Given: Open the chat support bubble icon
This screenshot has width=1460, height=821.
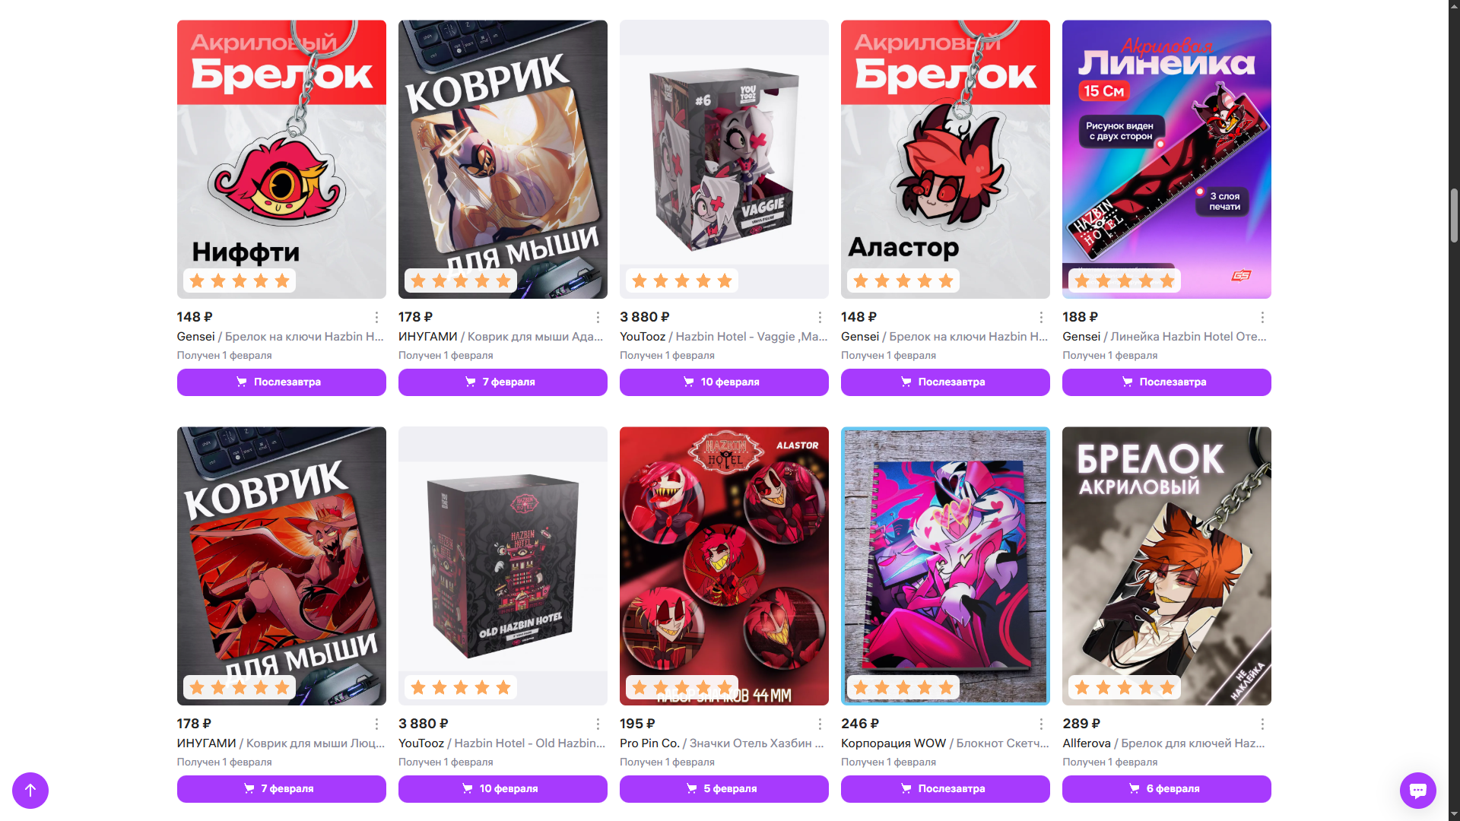Looking at the screenshot, I should (x=1417, y=791).
